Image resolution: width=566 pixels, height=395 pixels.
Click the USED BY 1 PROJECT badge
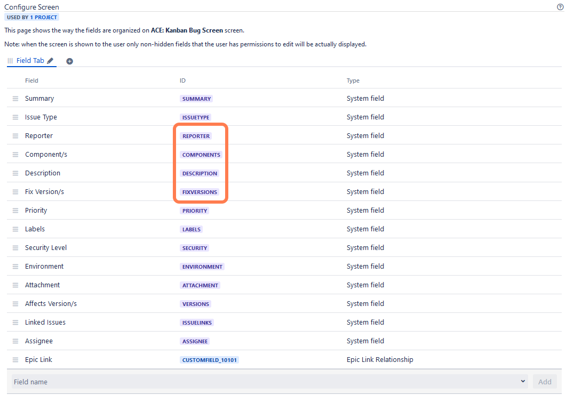pyautogui.click(x=32, y=18)
